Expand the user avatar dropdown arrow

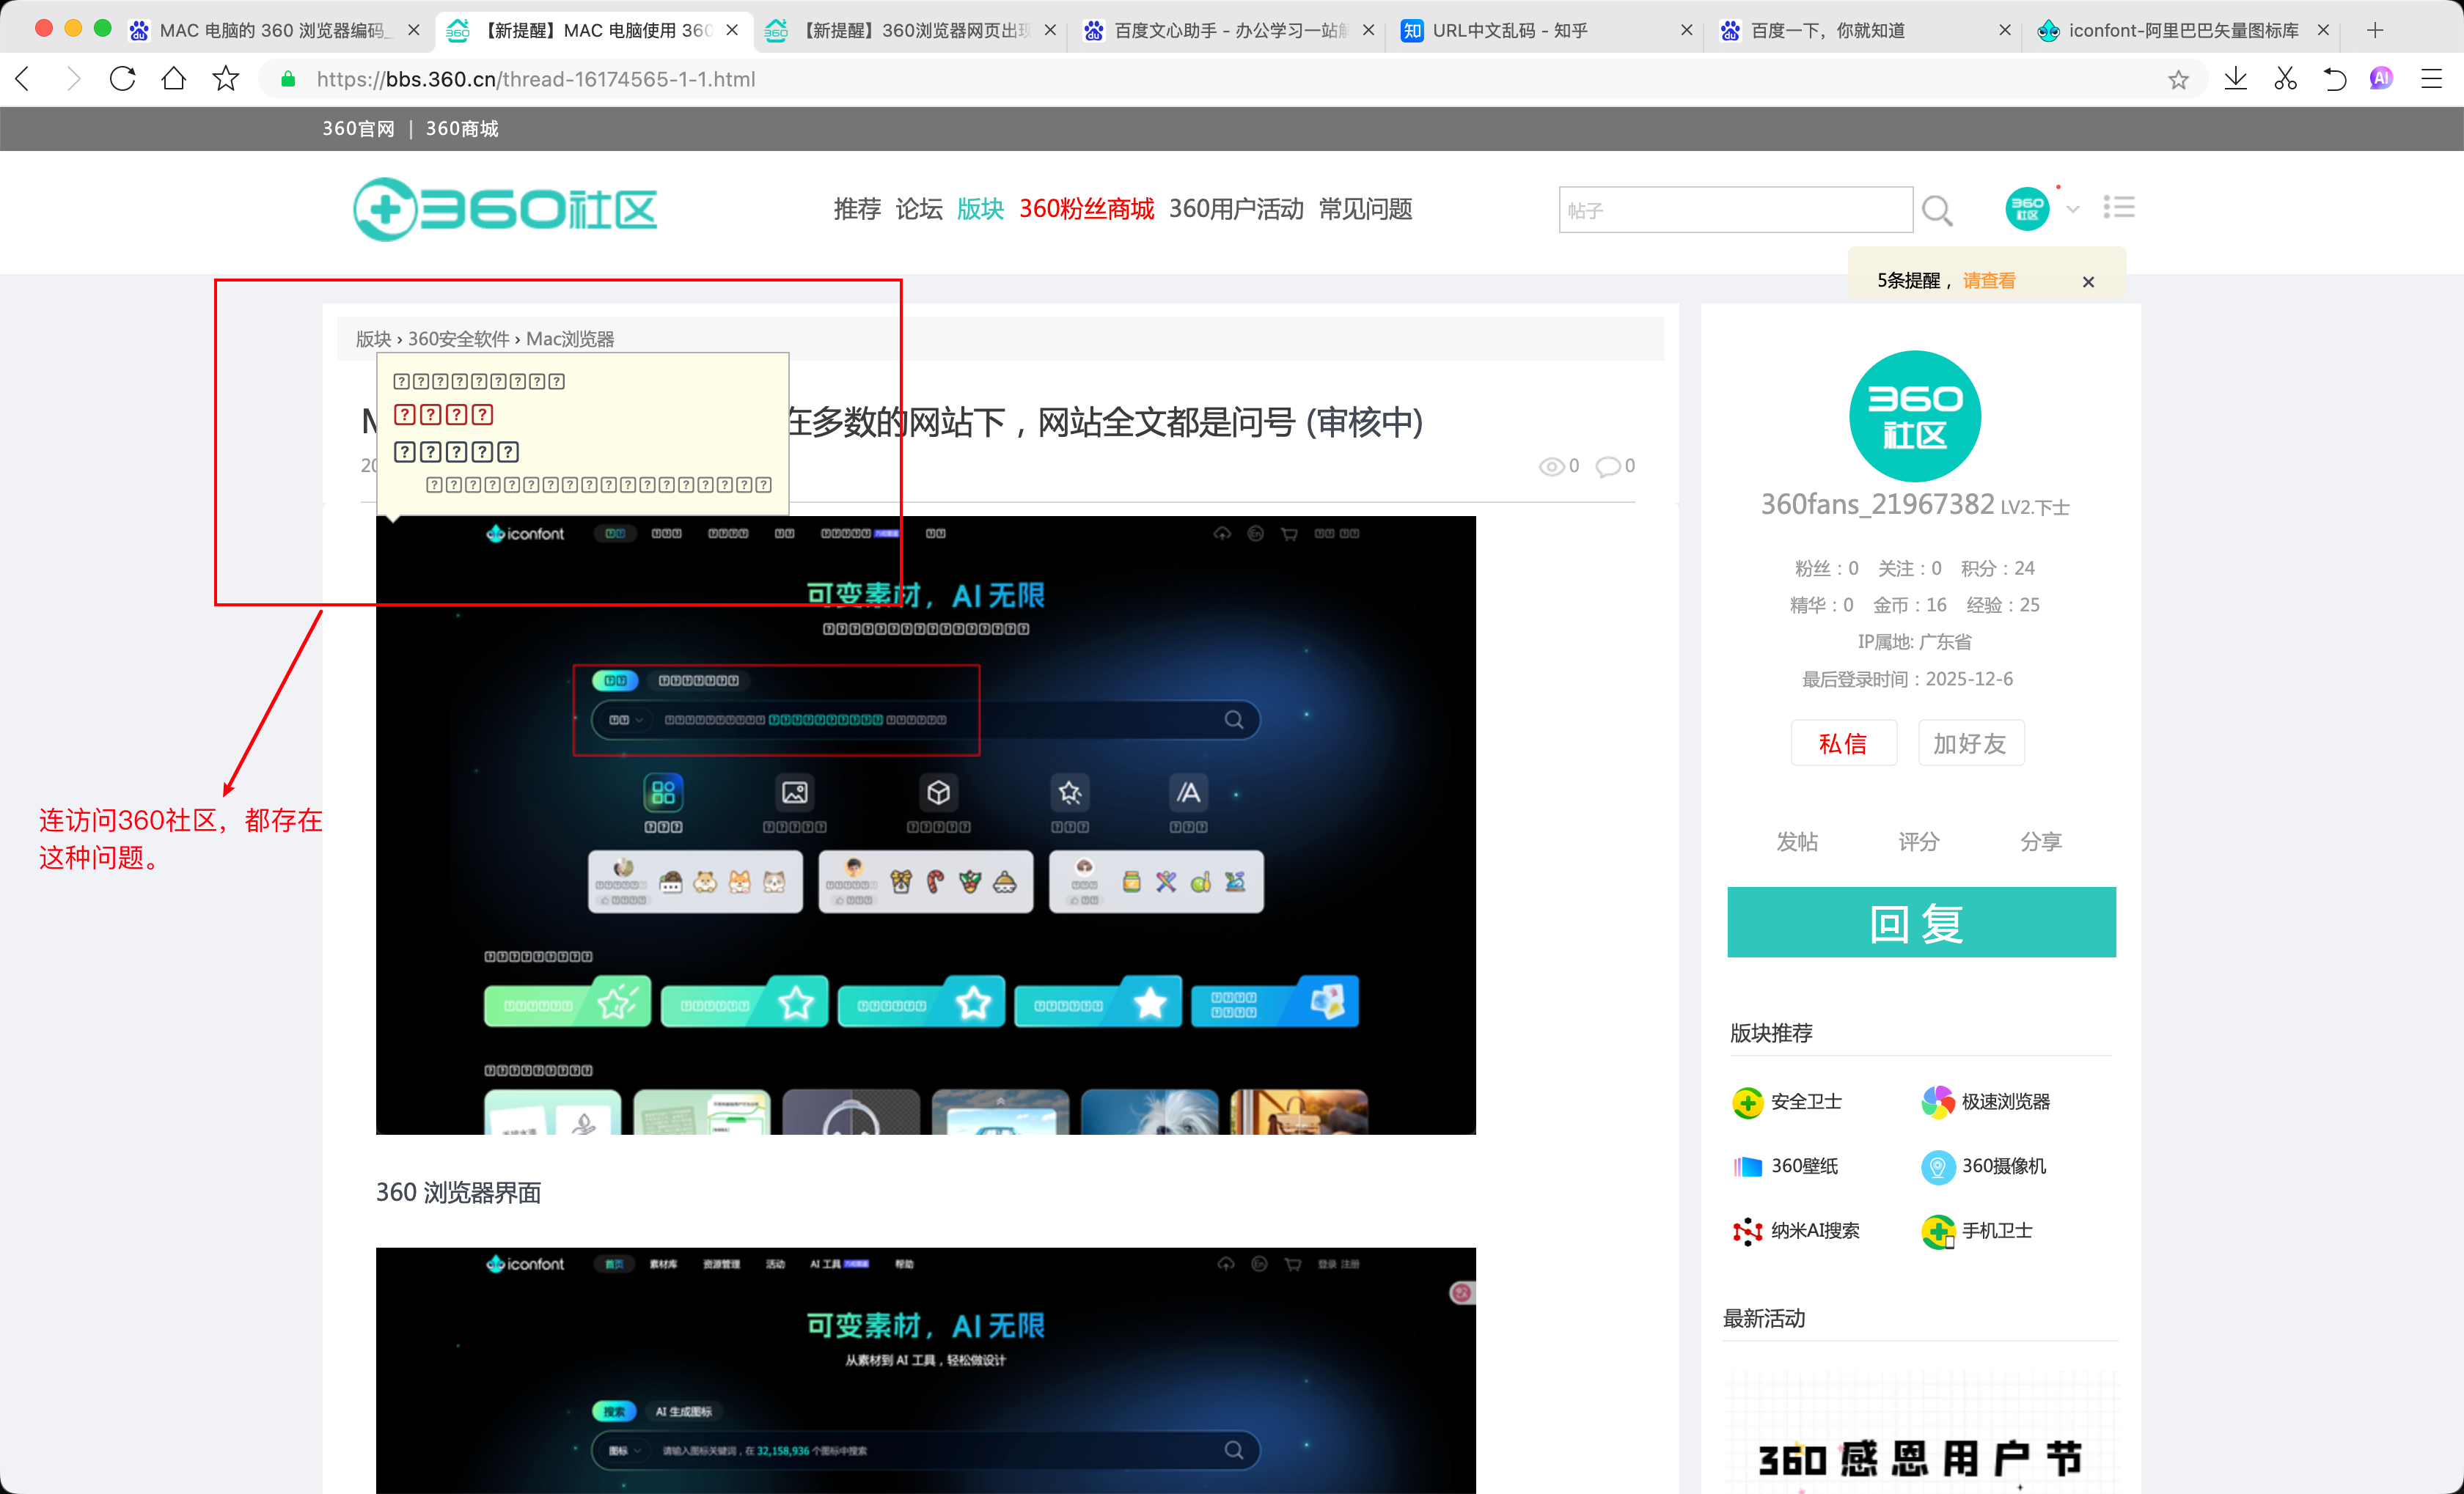(x=2073, y=209)
